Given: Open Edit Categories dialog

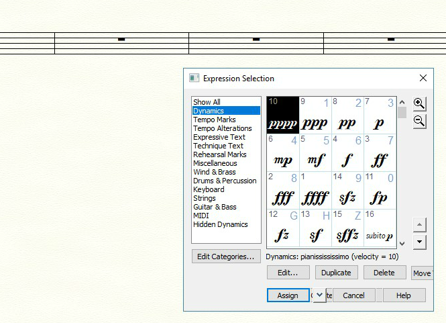Looking at the screenshot, I should (225, 256).
